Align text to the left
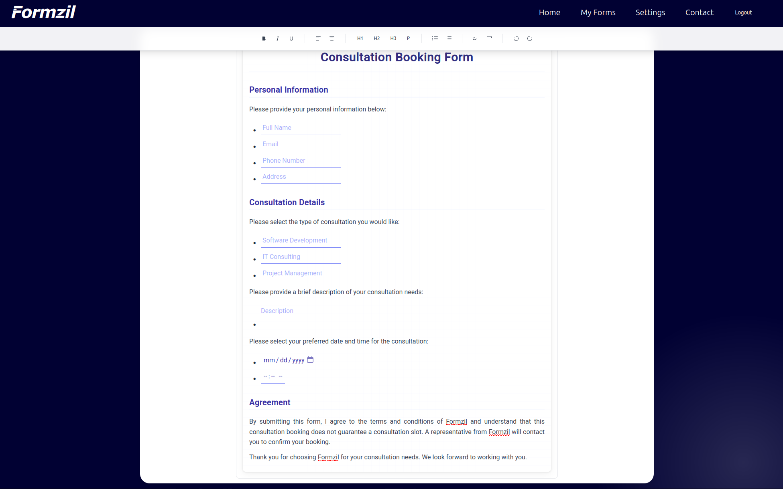 tap(318, 38)
